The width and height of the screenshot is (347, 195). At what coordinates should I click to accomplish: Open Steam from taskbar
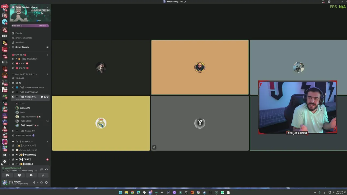point(204,193)
